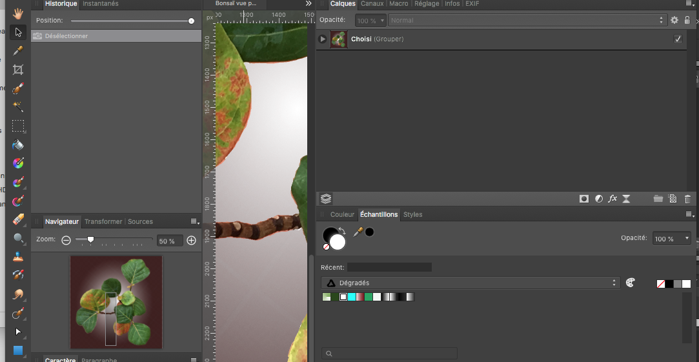Click the 50 % zoom field
This screenshot has width=699, height=362.
(x=169, y=241)
